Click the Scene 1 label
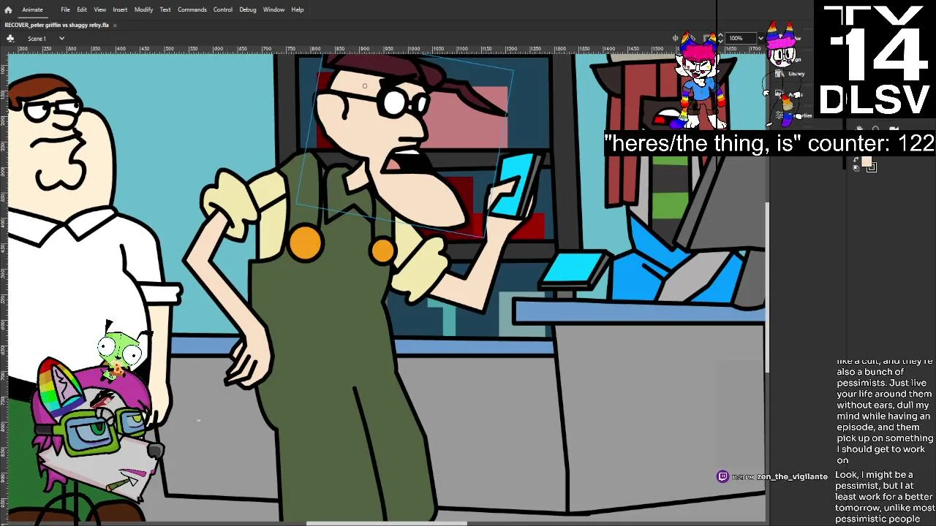Screen dimensions: 936x526 [37, 38]
